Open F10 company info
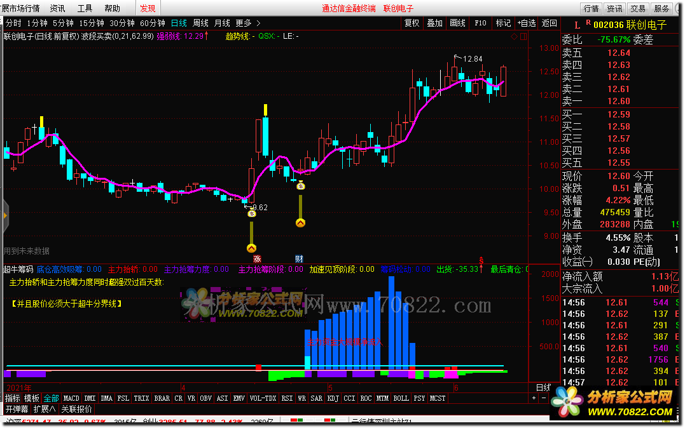Screen dimensions: 685x428 coord(481,23)
